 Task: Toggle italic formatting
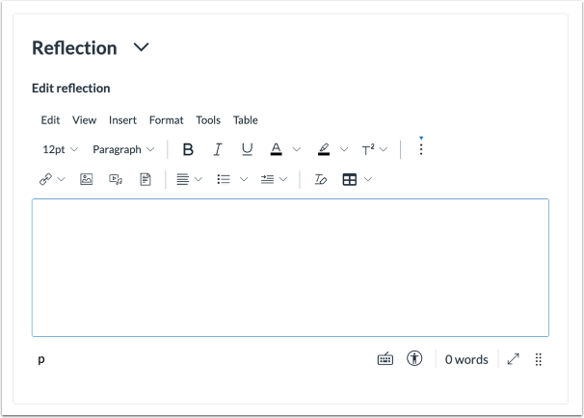point(218,149)
